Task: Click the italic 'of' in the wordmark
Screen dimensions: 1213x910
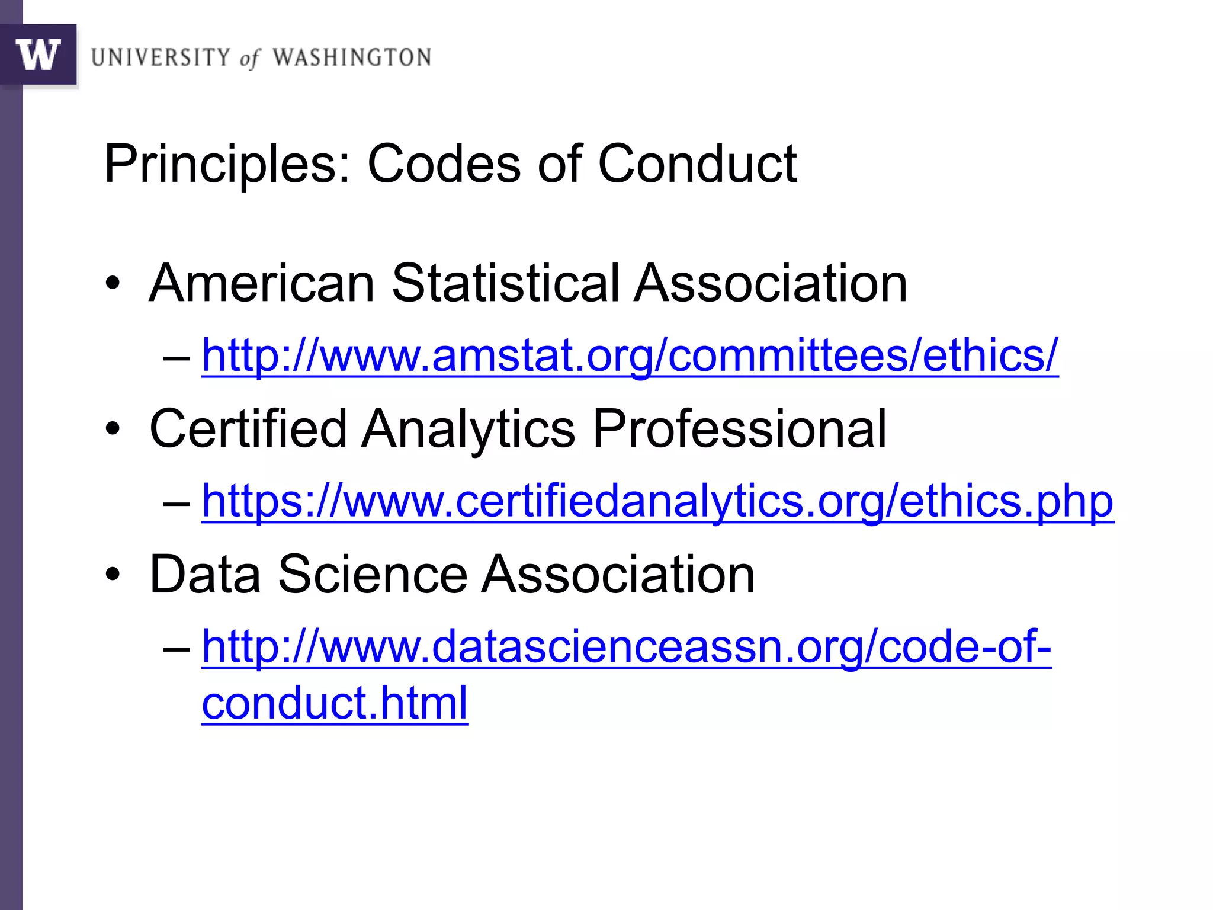Action: 249,59
